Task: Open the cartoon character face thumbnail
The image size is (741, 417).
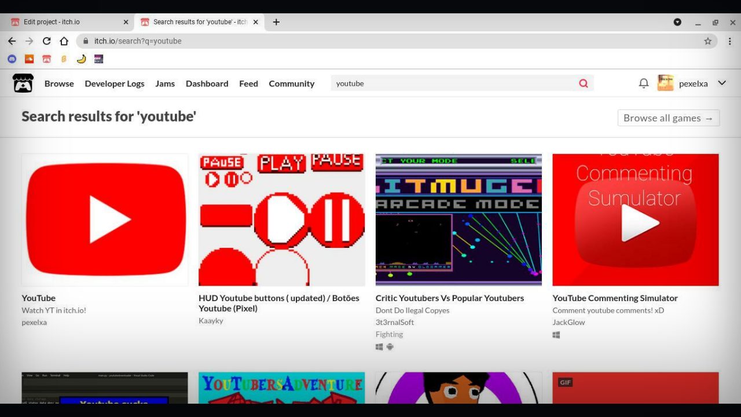Action: (458, 388)
